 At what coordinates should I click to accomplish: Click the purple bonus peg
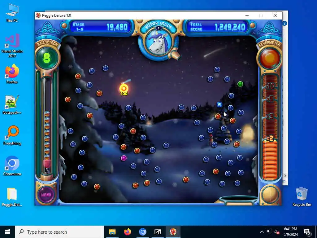tap(124, 158)
